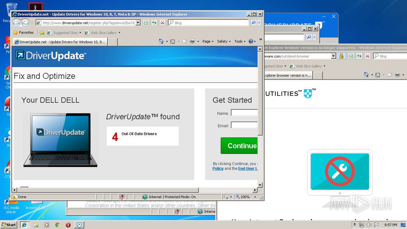Click the Bing search box

tap(209, 23)
